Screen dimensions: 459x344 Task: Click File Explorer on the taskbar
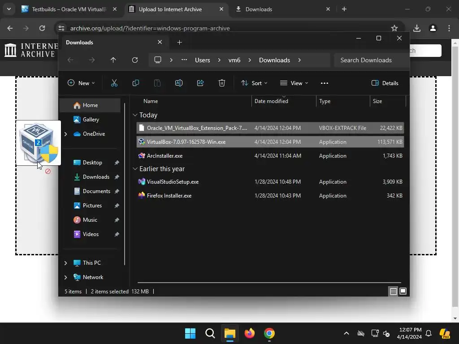(x=230, y=333)
